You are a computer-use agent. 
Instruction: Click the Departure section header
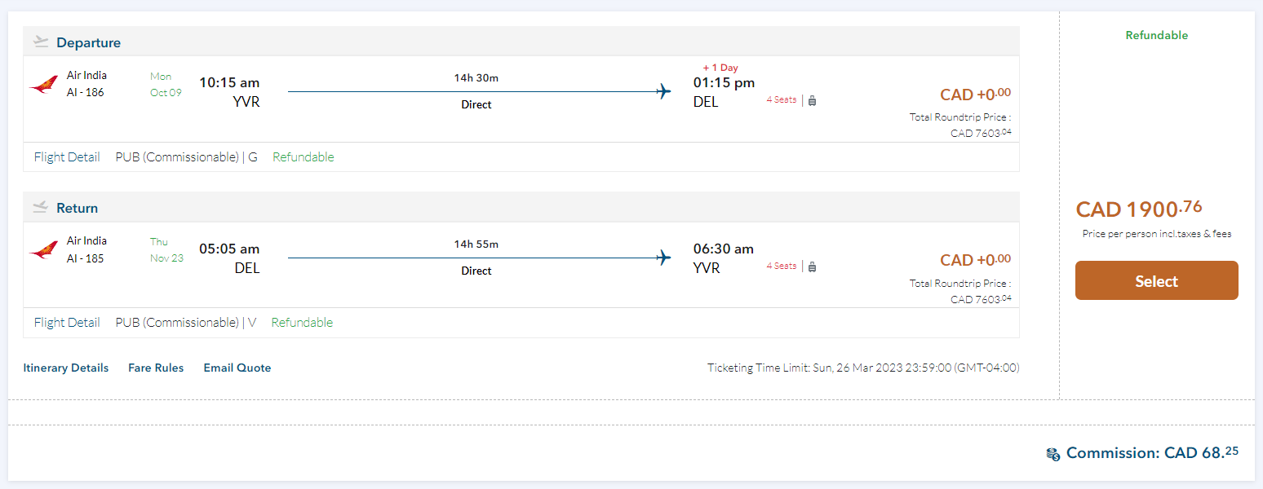[x=88, y=42]
